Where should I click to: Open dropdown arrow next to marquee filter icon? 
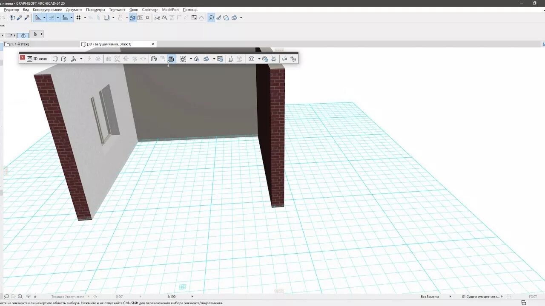191,59
